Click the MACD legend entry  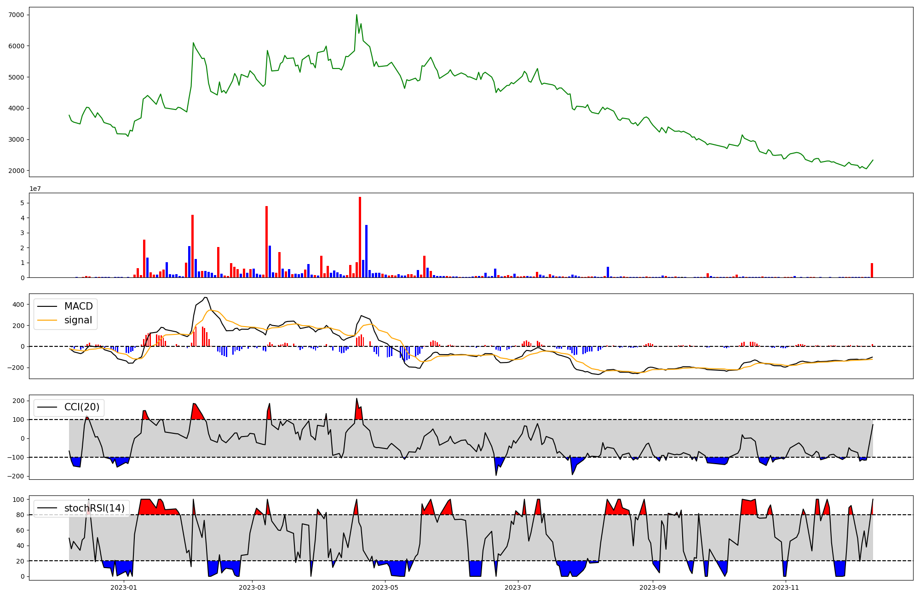click(x=78, y=306)
